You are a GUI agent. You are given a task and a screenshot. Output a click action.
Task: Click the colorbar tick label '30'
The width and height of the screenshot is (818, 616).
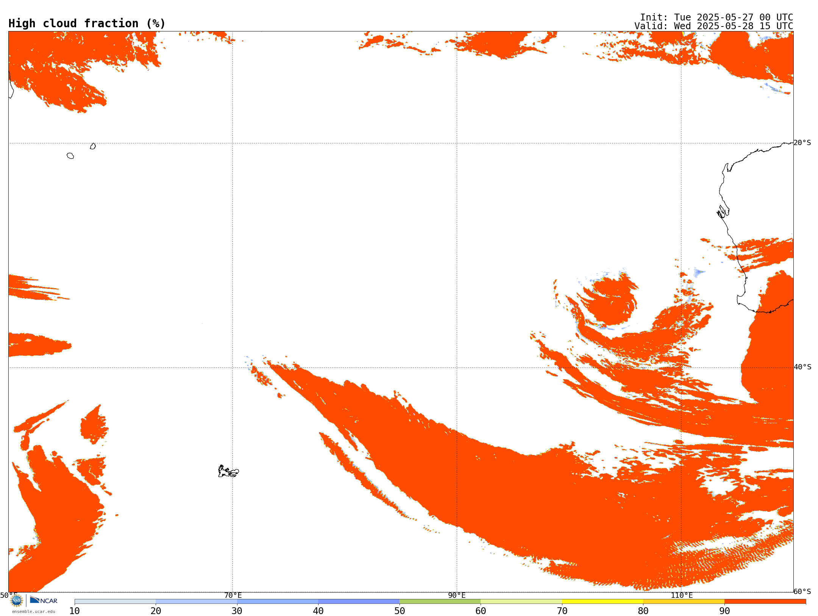point(237,611)
